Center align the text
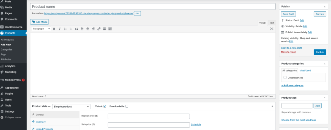This screenshot has height=130, width=331. click(x=88, y=29)
